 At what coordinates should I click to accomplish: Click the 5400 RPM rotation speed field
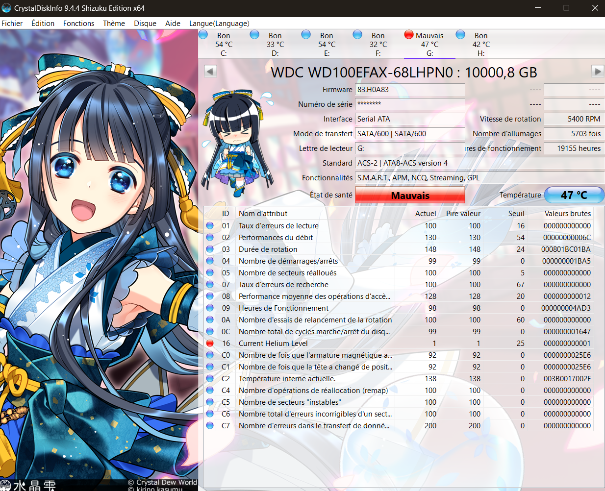tap(574, 119)
